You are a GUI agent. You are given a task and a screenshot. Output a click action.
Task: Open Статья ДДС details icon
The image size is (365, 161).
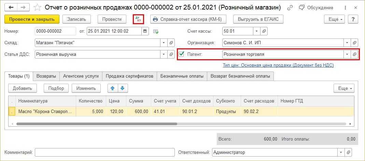pyautogui.click(x=171, y=54)
